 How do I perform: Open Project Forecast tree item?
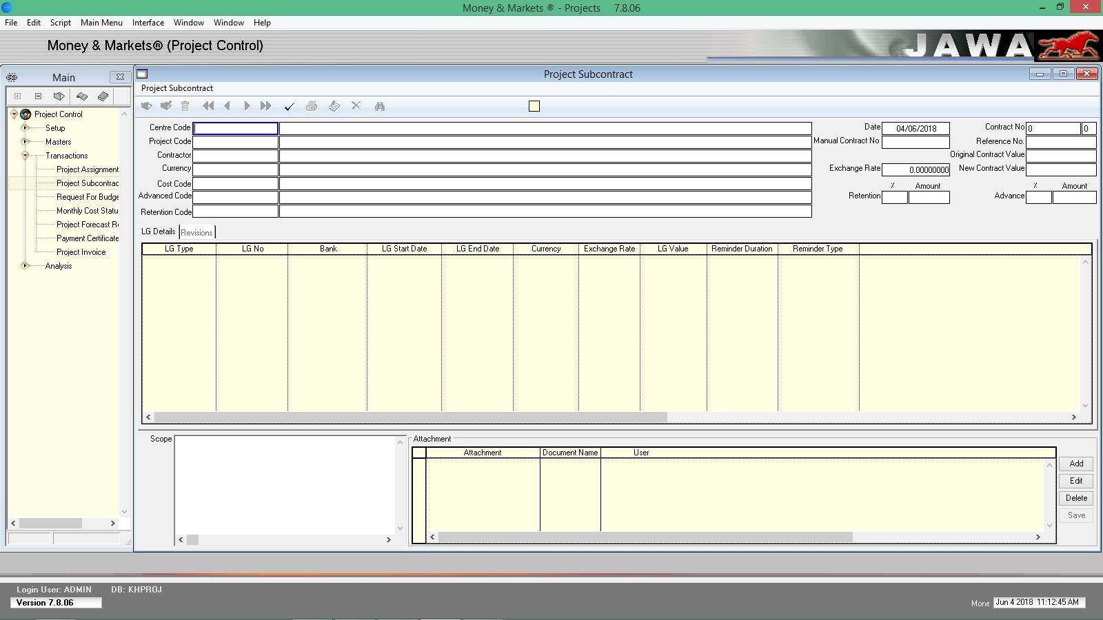[88, 225]
